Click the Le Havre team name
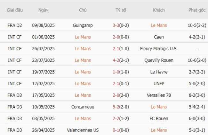Screen dimensions: 208x135 point(159,72)
